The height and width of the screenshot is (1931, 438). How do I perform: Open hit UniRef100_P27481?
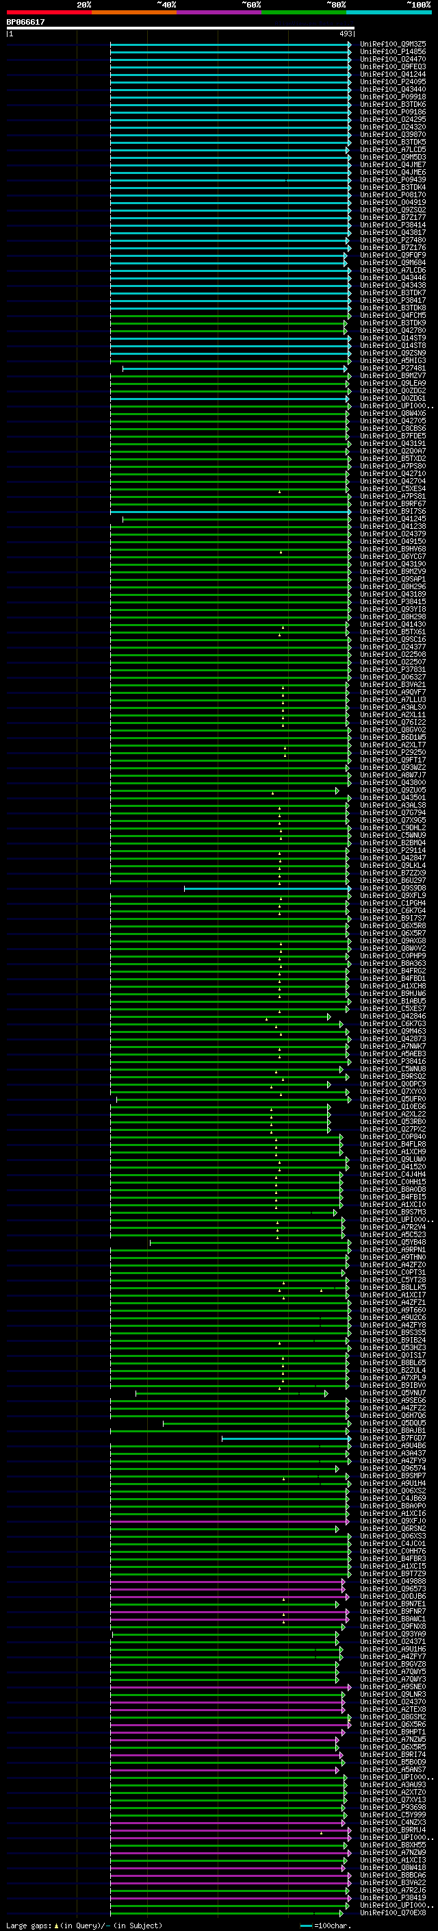(x=393, y=368)
